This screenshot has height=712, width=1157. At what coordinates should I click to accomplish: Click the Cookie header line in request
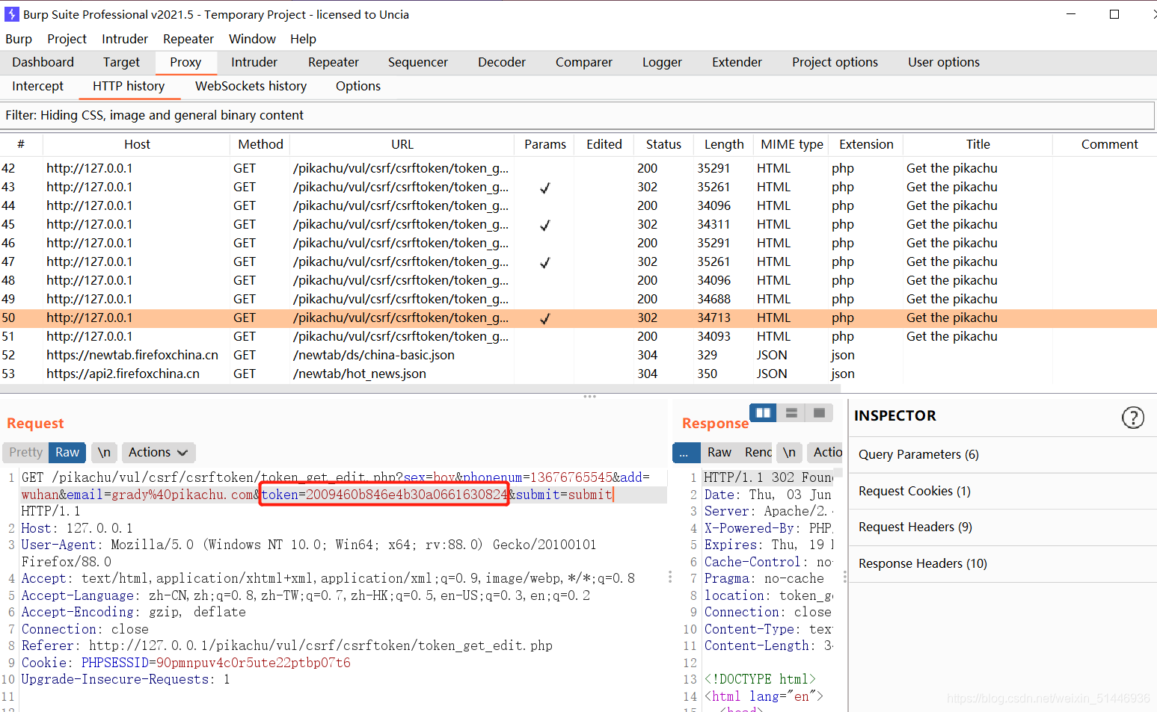pyautogui.click(x=185, y=663)
